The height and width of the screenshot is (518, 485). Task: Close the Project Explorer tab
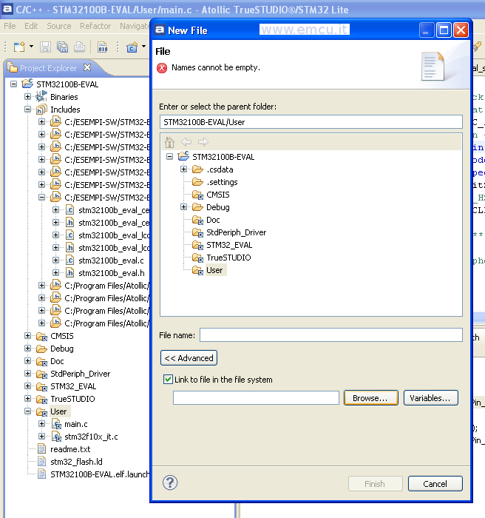click(x=87, y=67)
